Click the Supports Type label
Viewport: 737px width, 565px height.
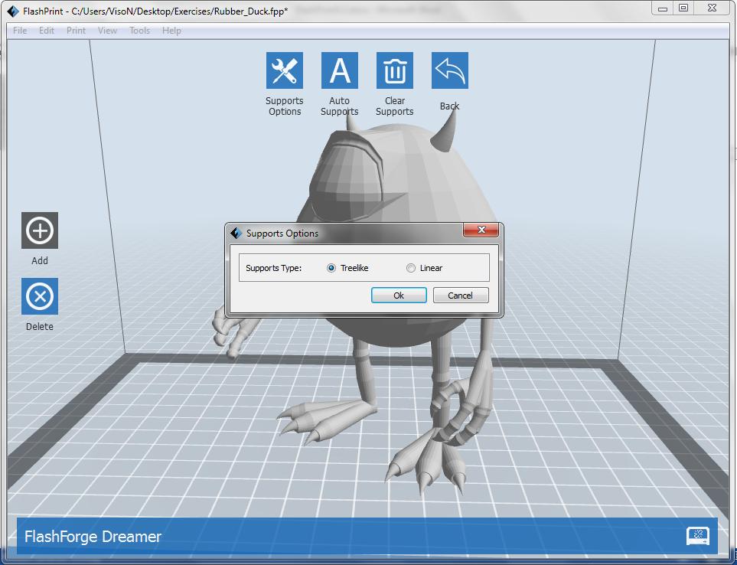(273, 268)
